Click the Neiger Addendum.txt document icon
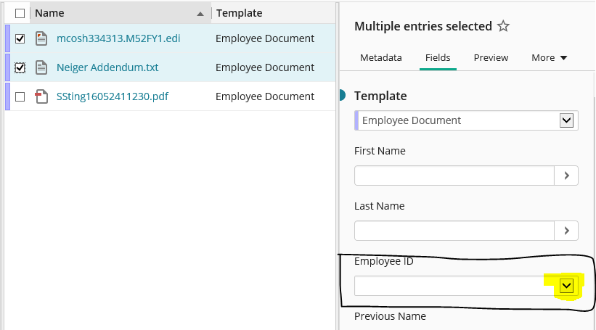Image resolution: width=596 pixels, height=330 pixels. point(41,67)
